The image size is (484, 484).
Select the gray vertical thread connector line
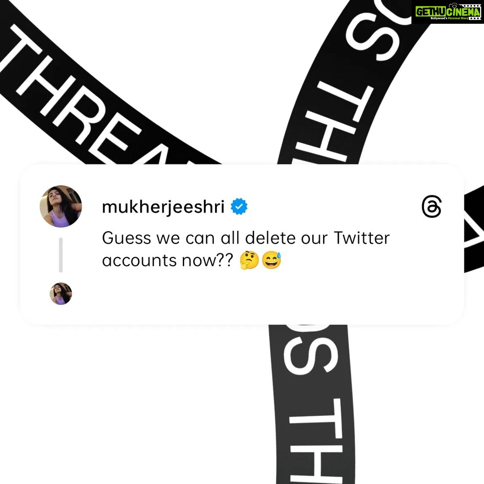click(x=61, y=255)
